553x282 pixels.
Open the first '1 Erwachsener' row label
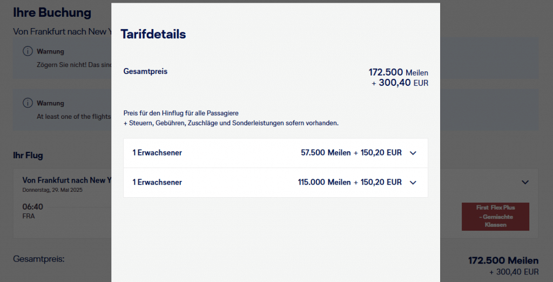[157, 153]
